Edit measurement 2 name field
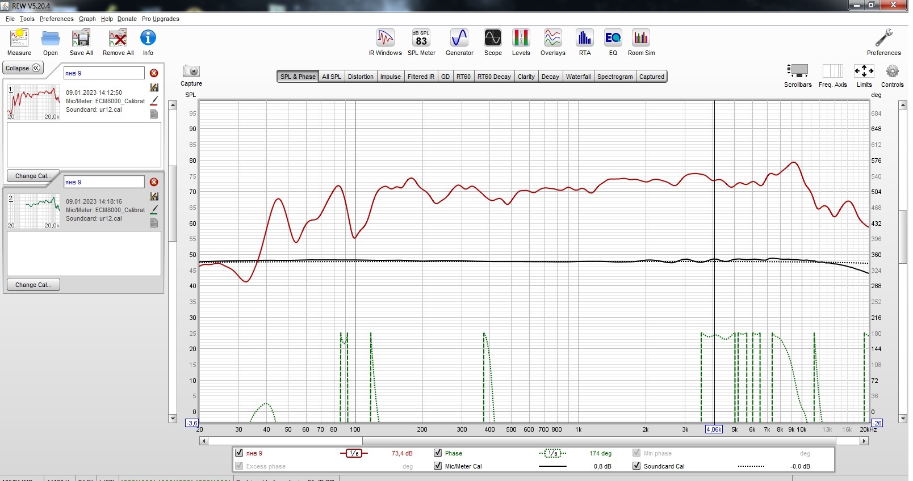Image resolution: width=913 pixels, height=481 pixels. click(x=104, y=182)
